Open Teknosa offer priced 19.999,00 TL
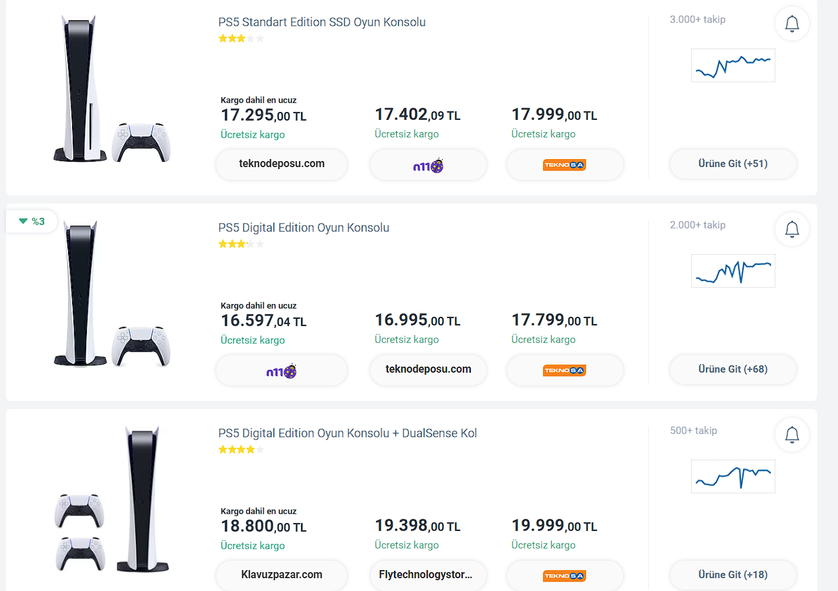 (x=565, y=576)
